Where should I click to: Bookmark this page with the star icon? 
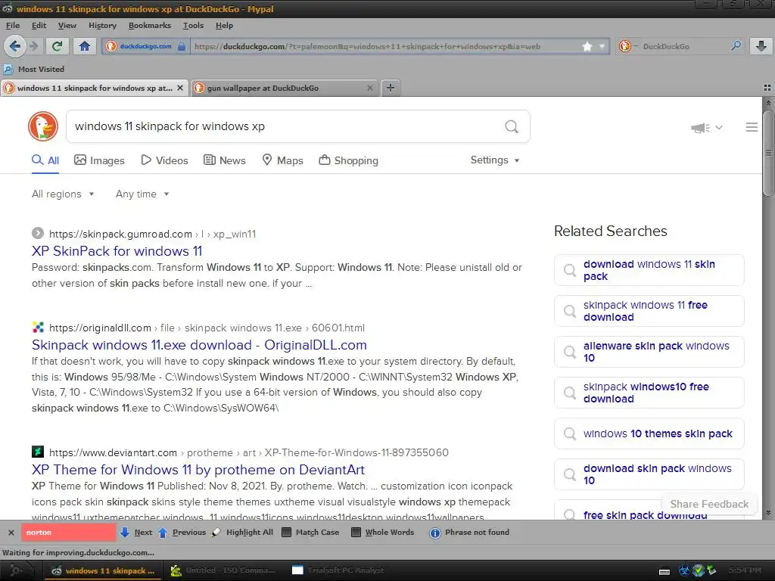point(587,46)
